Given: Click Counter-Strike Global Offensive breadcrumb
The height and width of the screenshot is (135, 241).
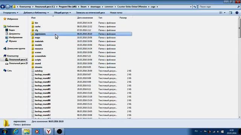Looking at the screenshot, I should 132,7.
